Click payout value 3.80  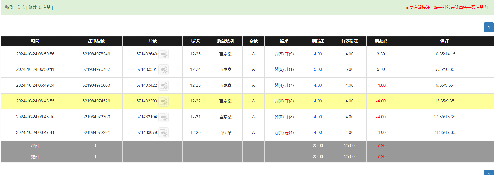coord(381,54)
